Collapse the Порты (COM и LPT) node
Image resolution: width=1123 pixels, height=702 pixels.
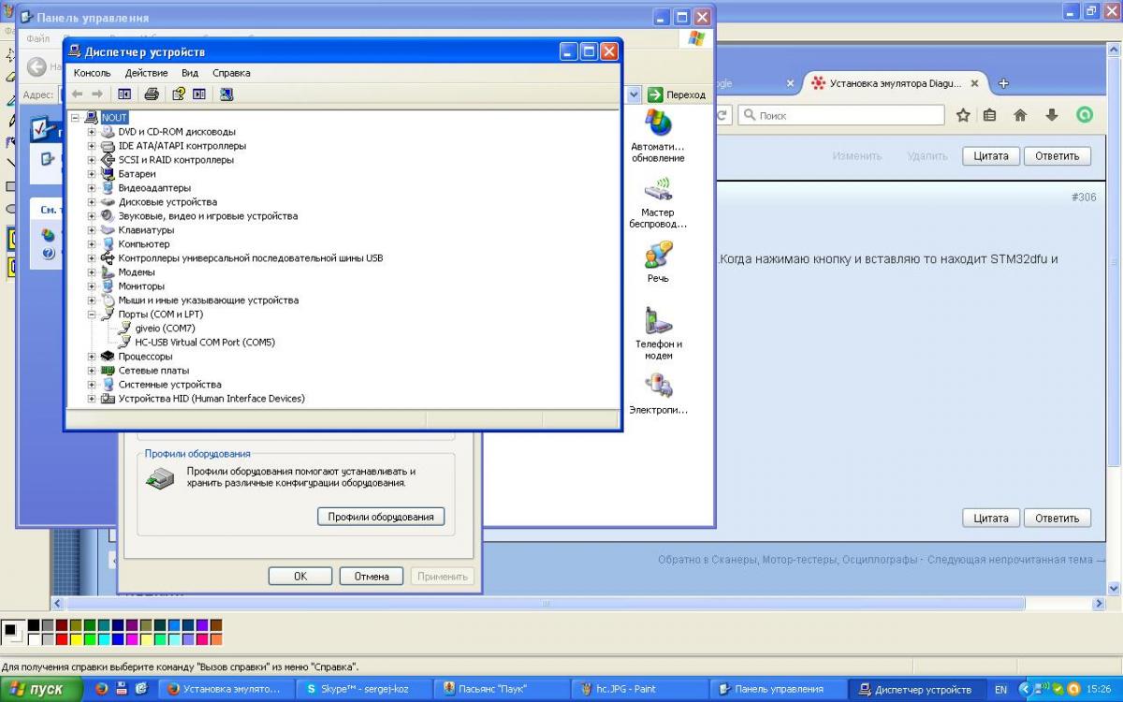(x=92, y=314)
